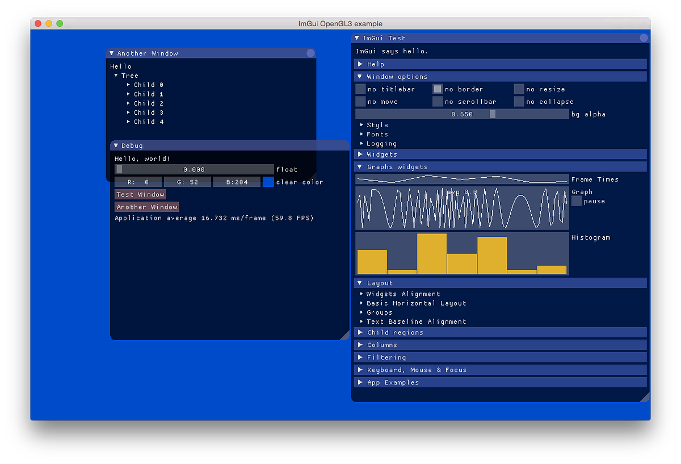Screen dimensions: 681x464
Task: Check the 'pause' box under Graph
Action: [x=575, y=201]
